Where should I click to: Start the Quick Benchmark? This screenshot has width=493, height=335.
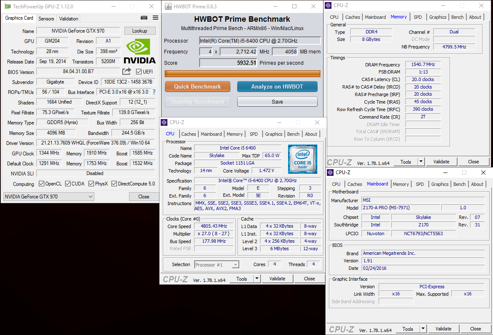pyautogui.click(x=197, y=86)
